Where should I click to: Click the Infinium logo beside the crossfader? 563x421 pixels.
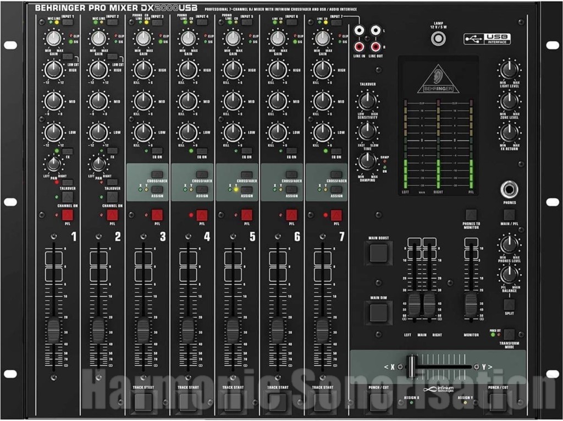click(x=438, y=388)
